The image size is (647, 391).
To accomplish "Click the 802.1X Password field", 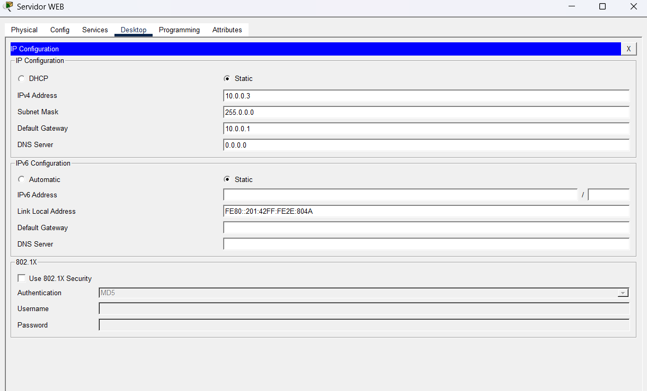I will tap(364, 325).
